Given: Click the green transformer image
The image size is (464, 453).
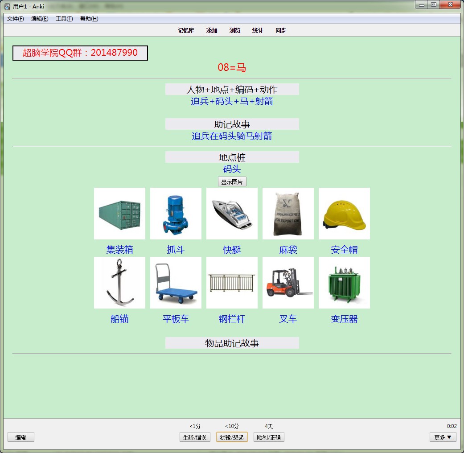Looking at the screenshot, I should (x=344, y=283).
